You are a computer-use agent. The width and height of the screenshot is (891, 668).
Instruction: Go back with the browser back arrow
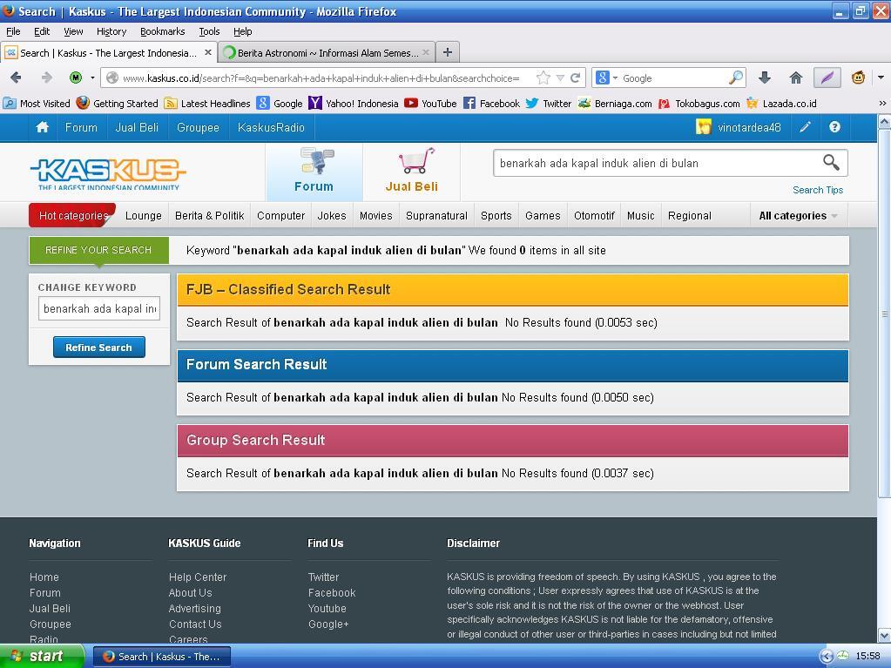(x=16, y=78)
